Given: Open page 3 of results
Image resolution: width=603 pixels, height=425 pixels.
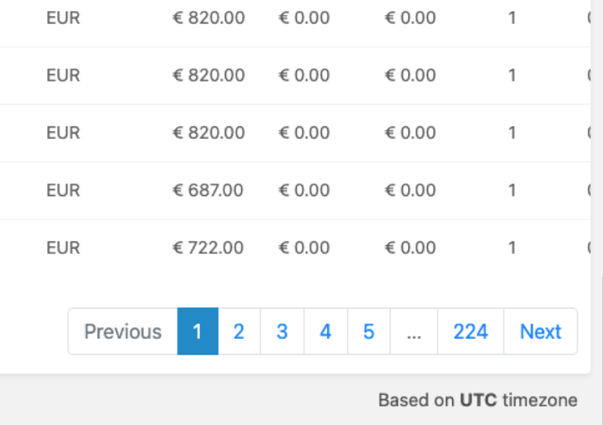Looking at the screenshot, I should pos(282,331).
